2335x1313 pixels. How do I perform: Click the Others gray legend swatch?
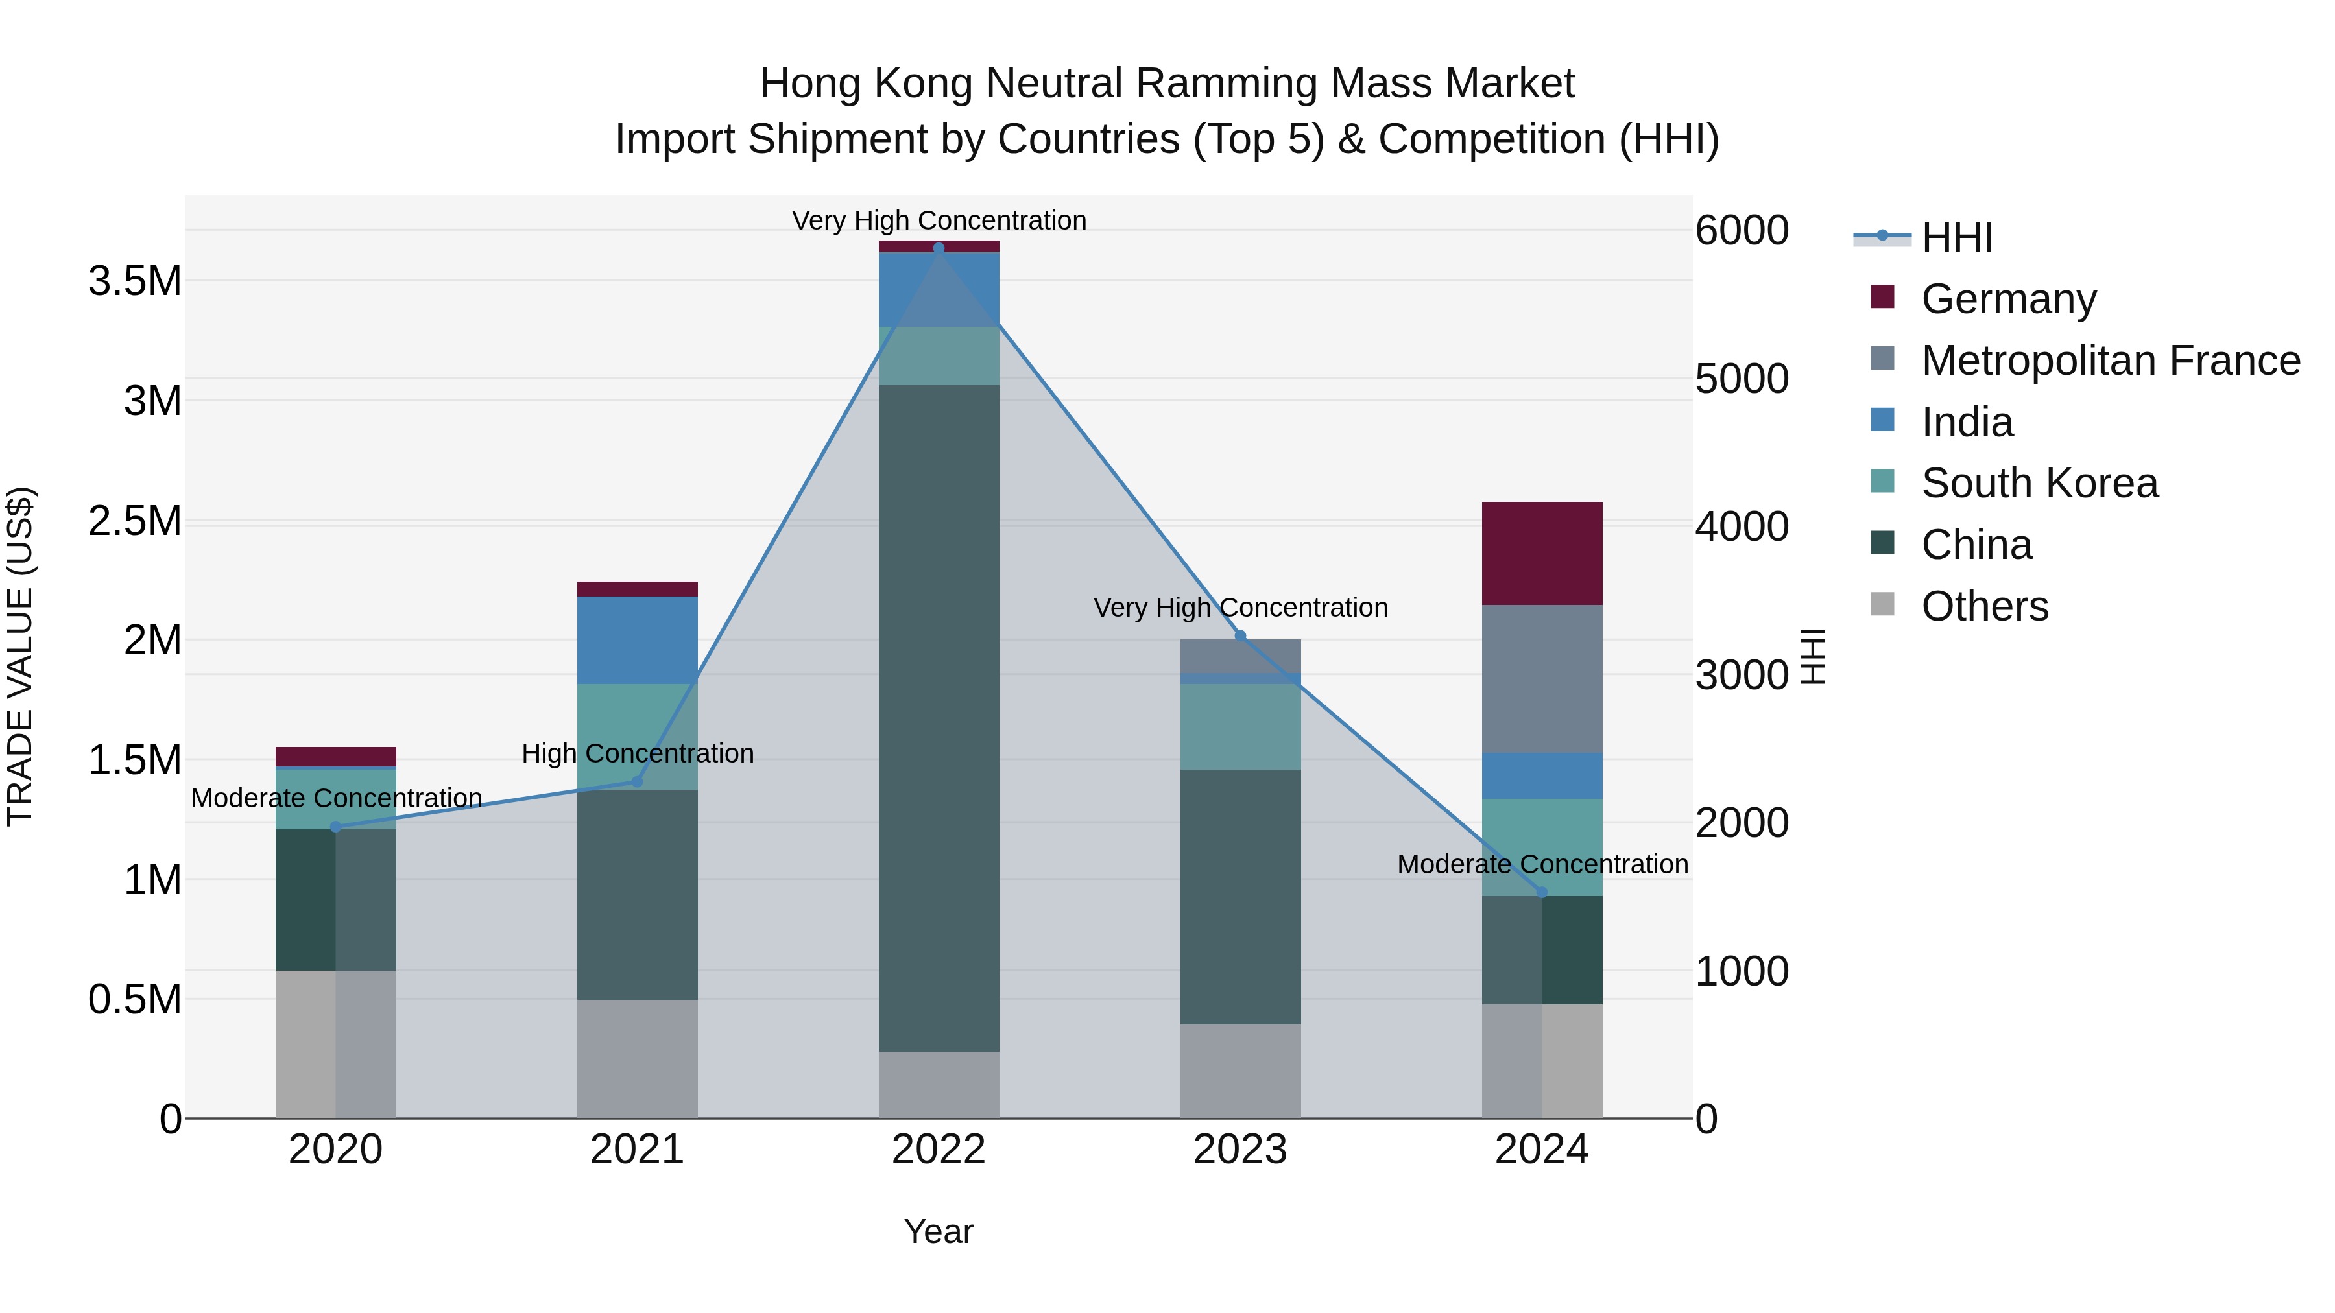[x=1883, y=604]
